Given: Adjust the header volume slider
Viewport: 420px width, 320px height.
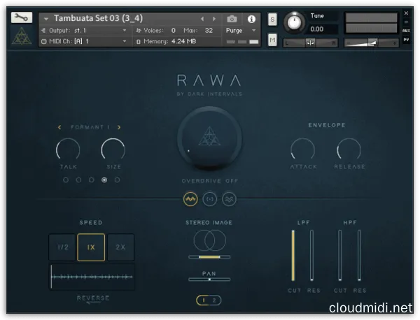Looking at the screenshot, I should [371, 43].
